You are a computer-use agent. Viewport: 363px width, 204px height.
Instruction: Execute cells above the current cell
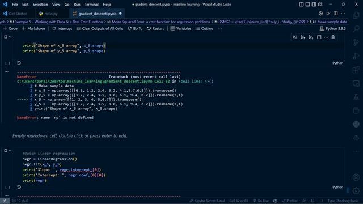pos(303,37)
